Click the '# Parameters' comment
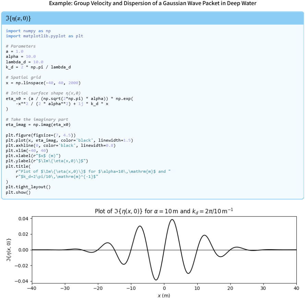305x298 pixels. click(21, 46)
